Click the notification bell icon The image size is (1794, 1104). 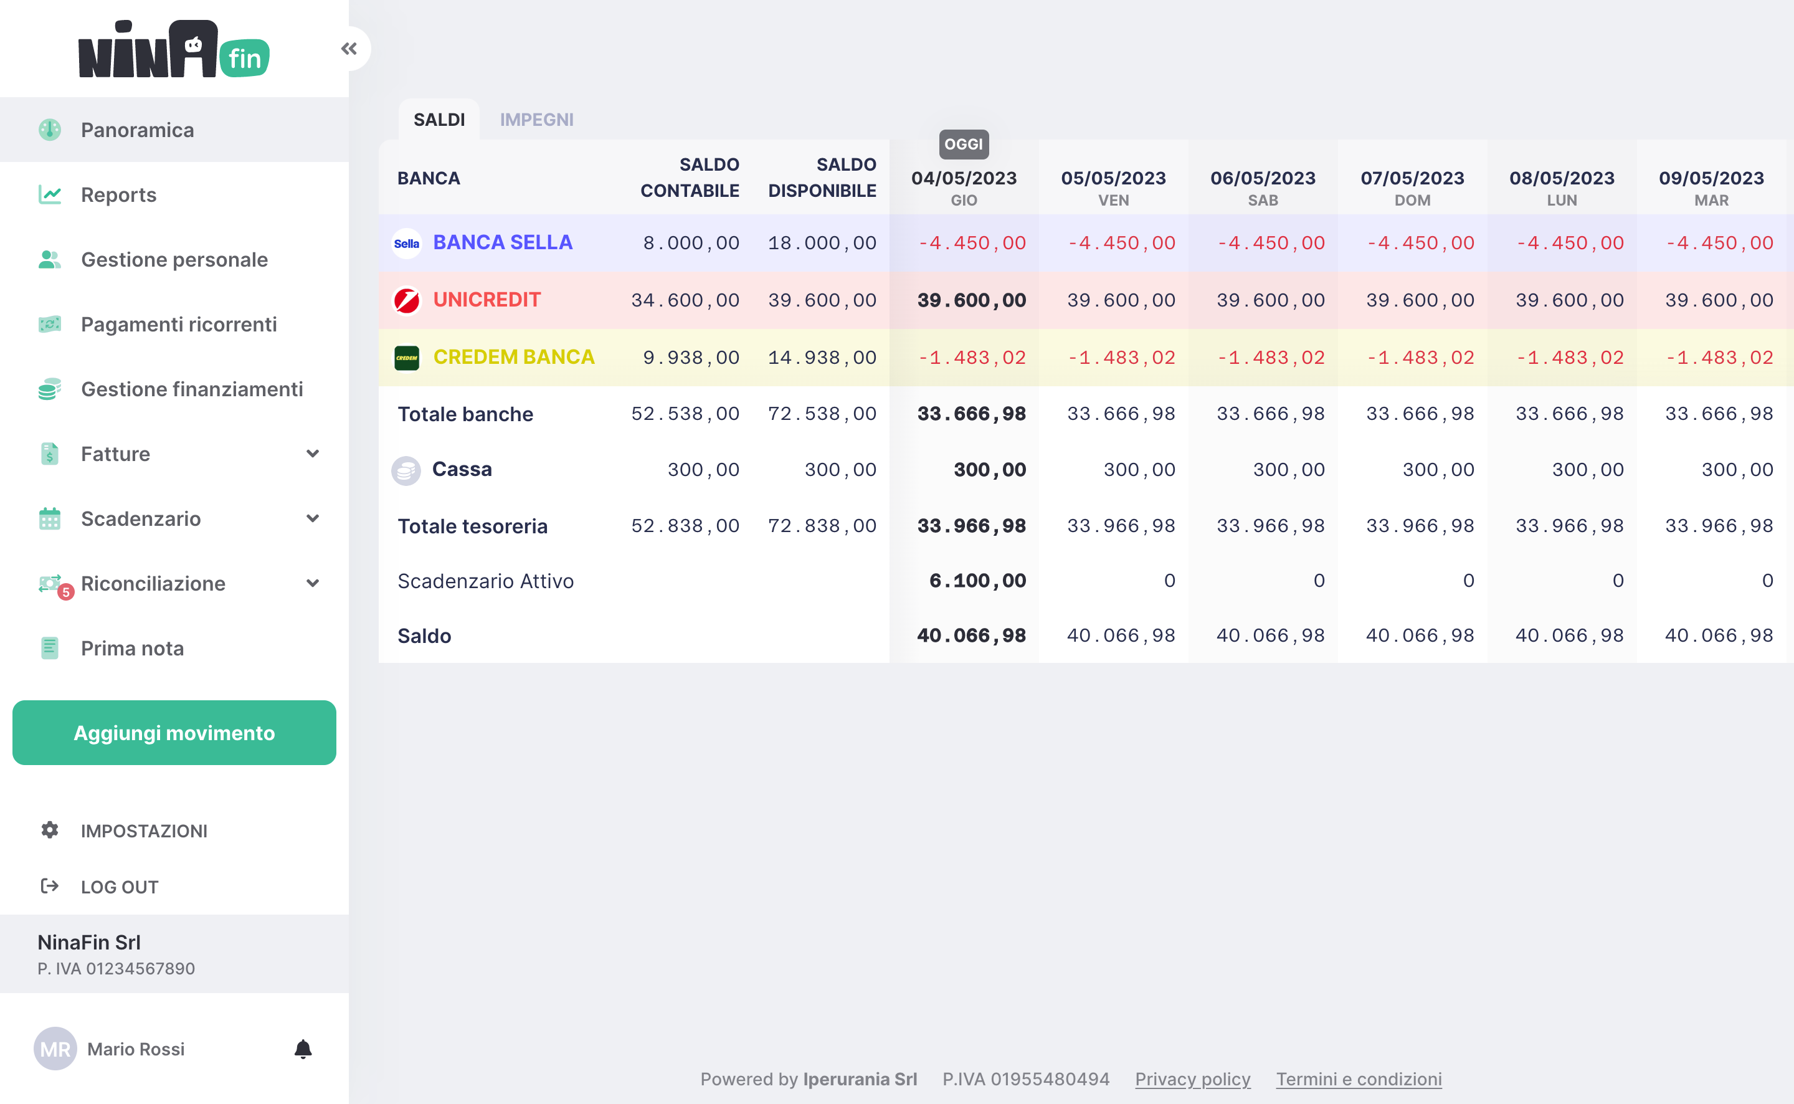(303, 1049)
